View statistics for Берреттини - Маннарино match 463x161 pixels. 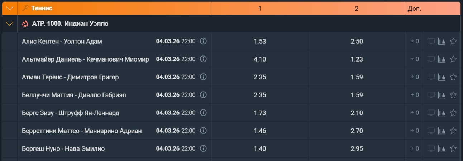(442, 131)
